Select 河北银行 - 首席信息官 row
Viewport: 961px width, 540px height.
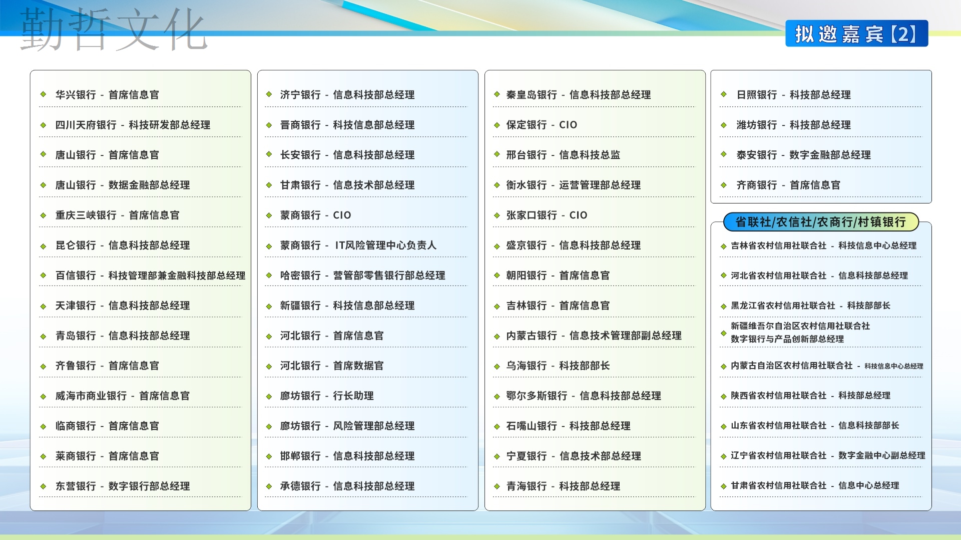(x=332, y=335)
